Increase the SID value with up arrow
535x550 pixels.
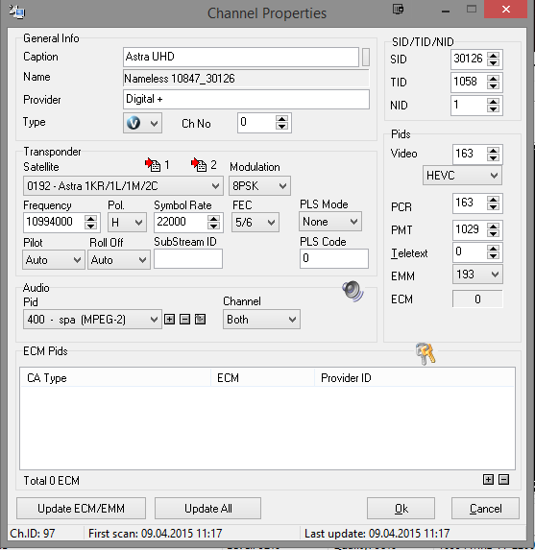494,56
